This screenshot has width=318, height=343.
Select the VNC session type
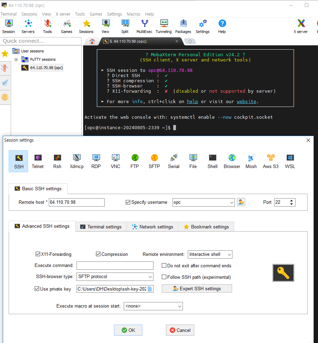point(115,161)
